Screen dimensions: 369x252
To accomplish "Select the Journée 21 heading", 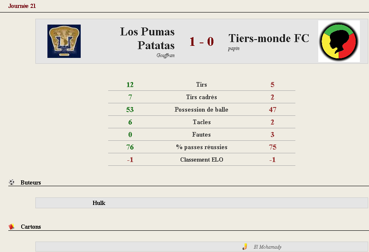I will (x=22, y=6).
